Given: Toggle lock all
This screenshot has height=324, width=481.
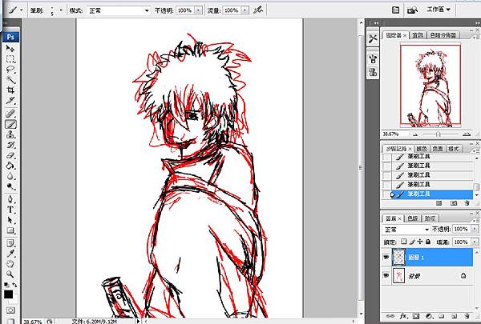Looking at the screenshot, I should [x=428, y=242].
